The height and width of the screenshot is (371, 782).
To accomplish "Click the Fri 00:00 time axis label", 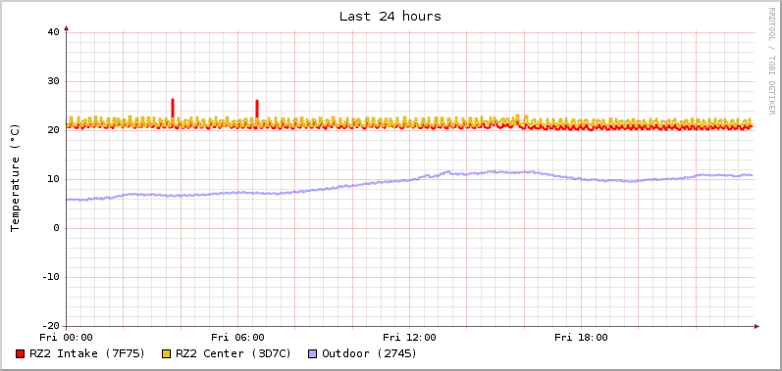I will (67, 338).
